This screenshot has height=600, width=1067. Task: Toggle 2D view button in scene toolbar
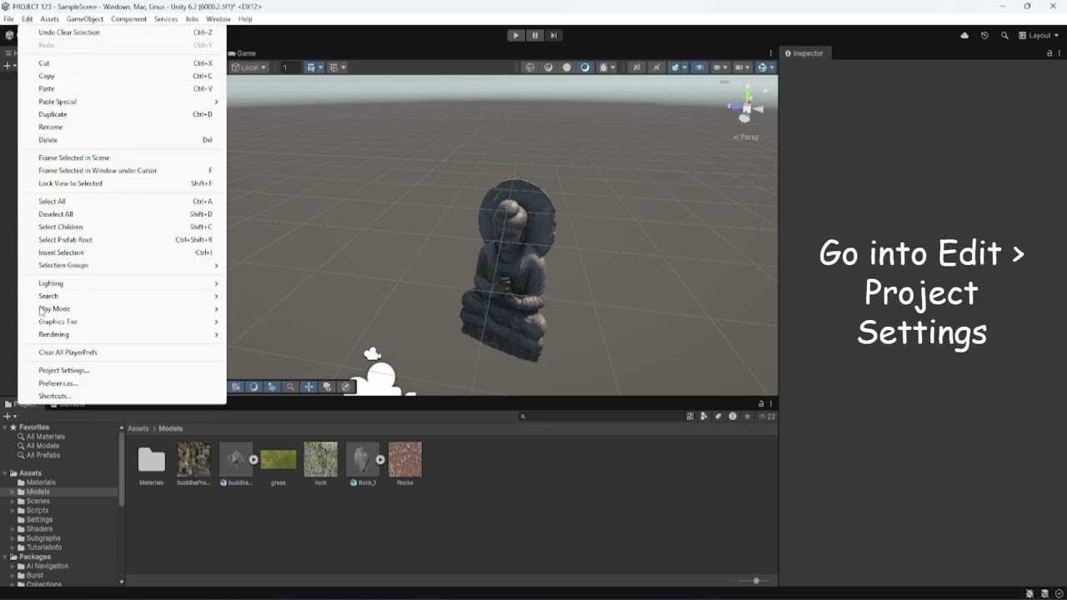637,67
